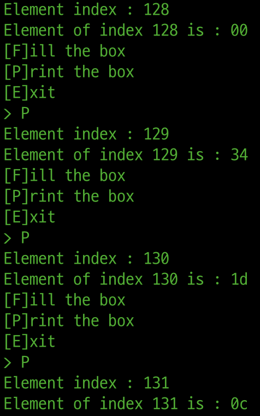This screenshot has width=260, height=416.
Task: Click the text 'Element index : 130'
Action: point(86,258)
